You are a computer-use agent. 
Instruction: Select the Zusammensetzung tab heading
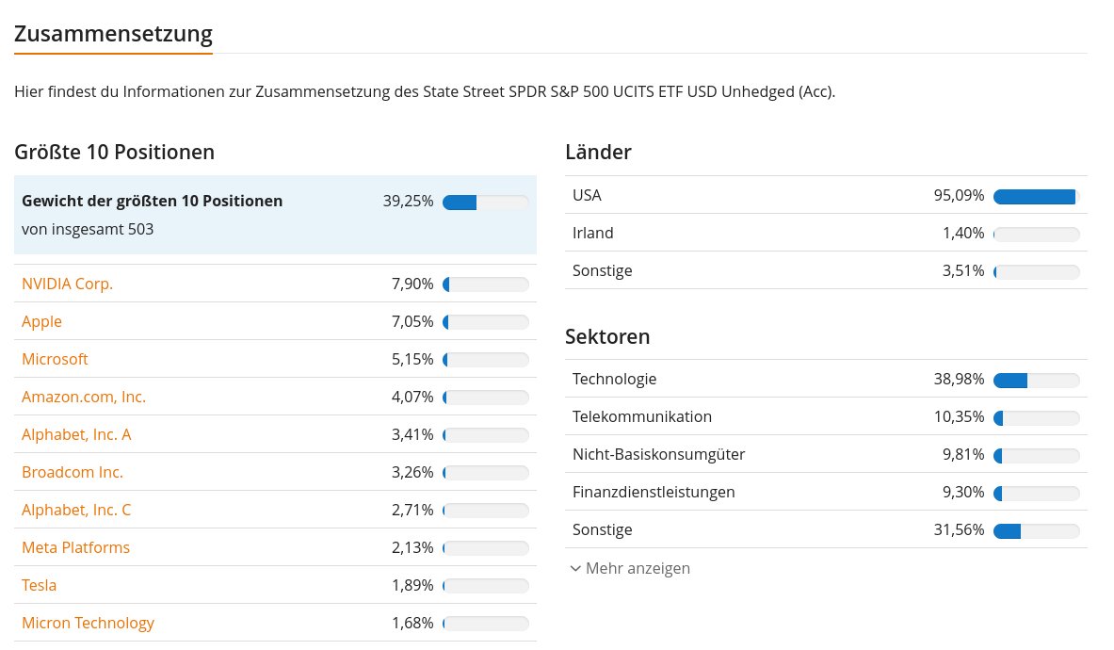(x=114, y=33)
